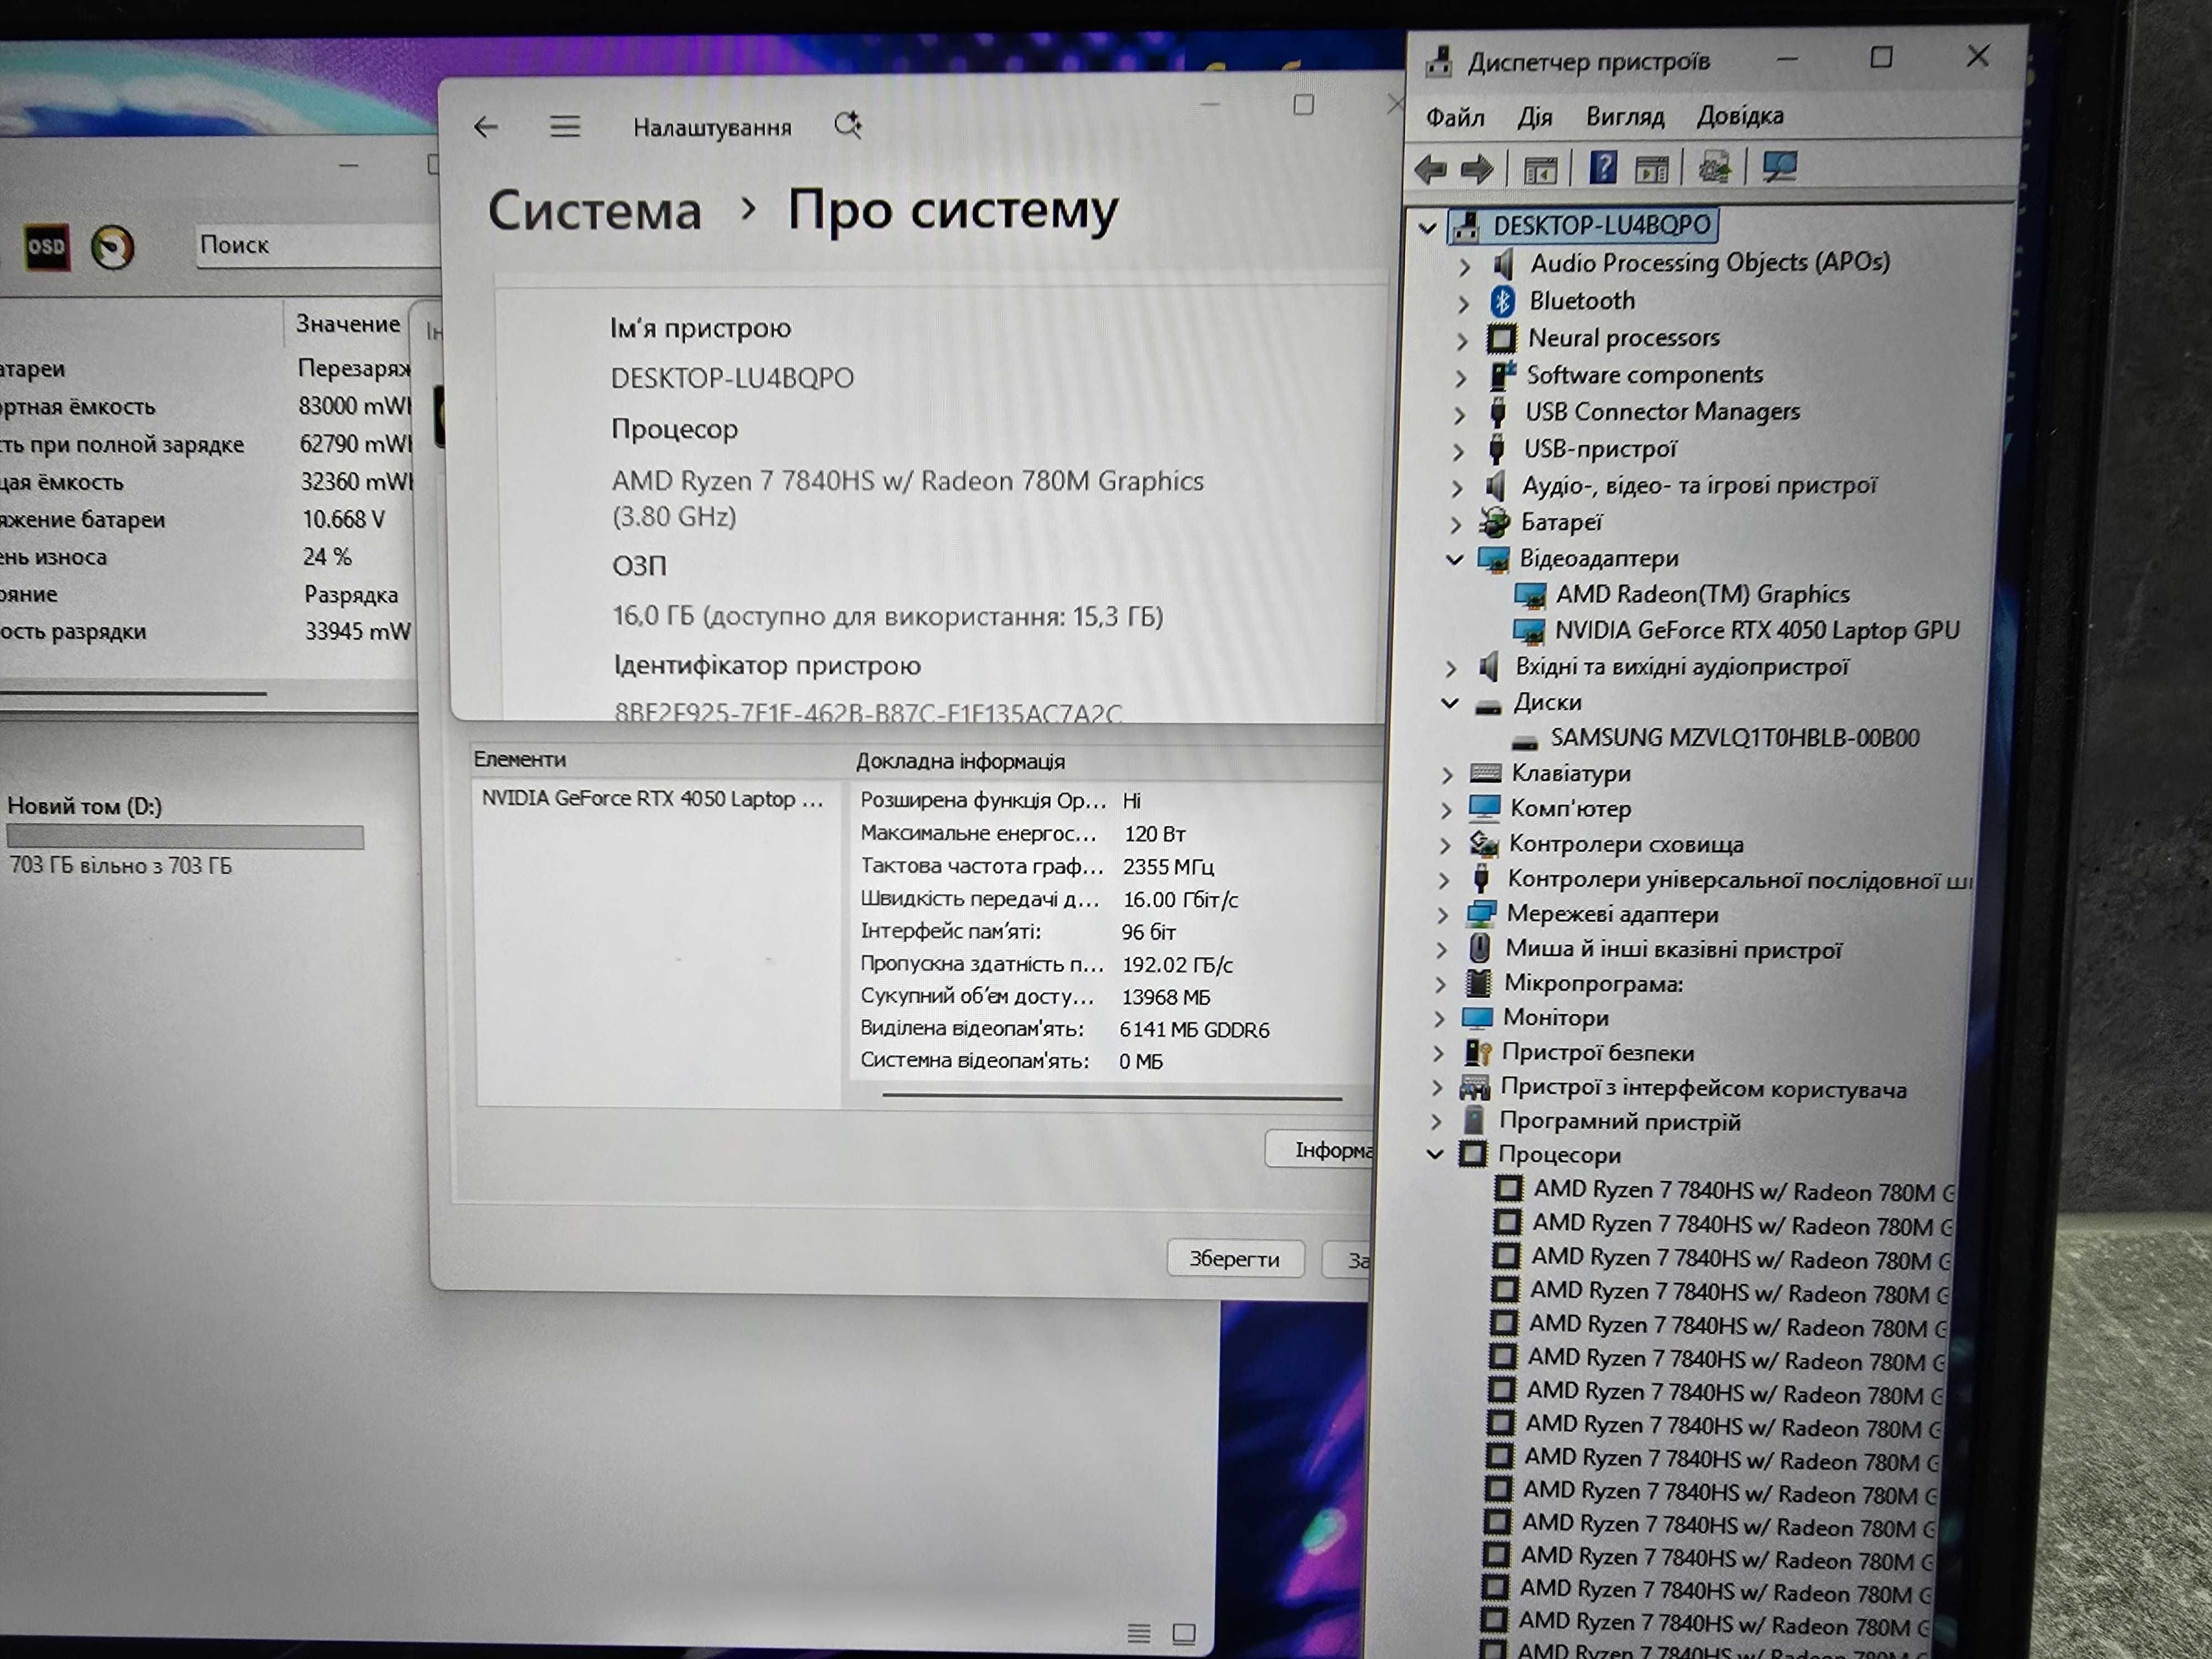Expand Software components node
Viewport: 2212px width, 1659px height.
coord(1460,378)
